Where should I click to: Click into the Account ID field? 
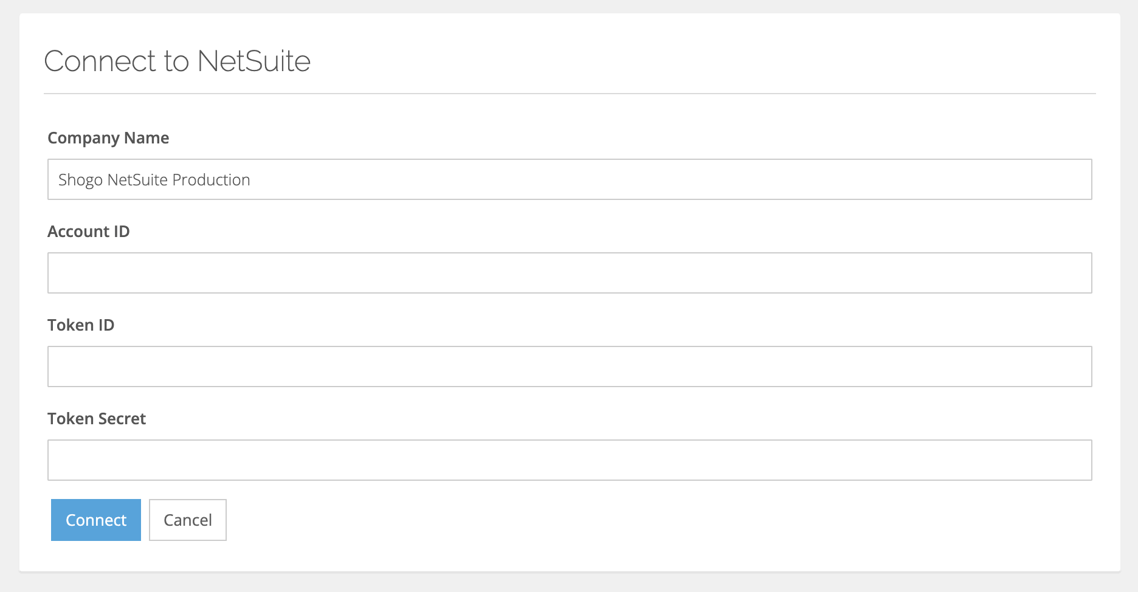[570, 273]
